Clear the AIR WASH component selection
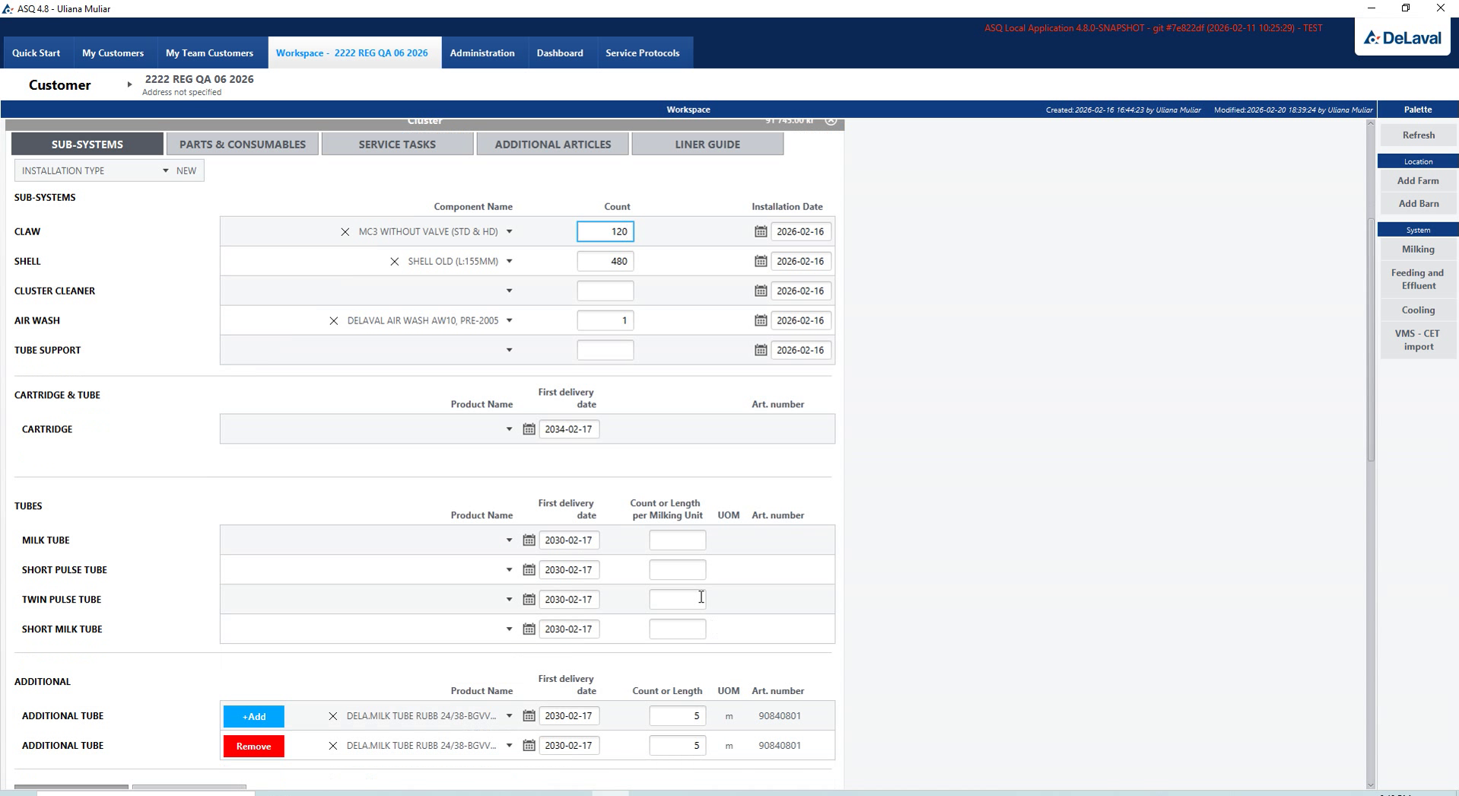The width and height of the screenshot is (1459, 796). coord(333,320)
